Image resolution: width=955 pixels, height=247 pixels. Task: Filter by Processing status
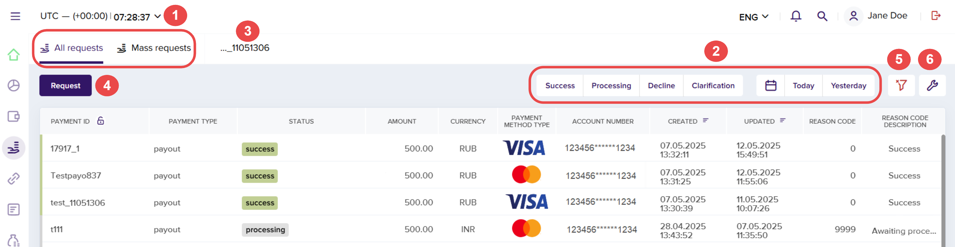click(x=611, y=86)
